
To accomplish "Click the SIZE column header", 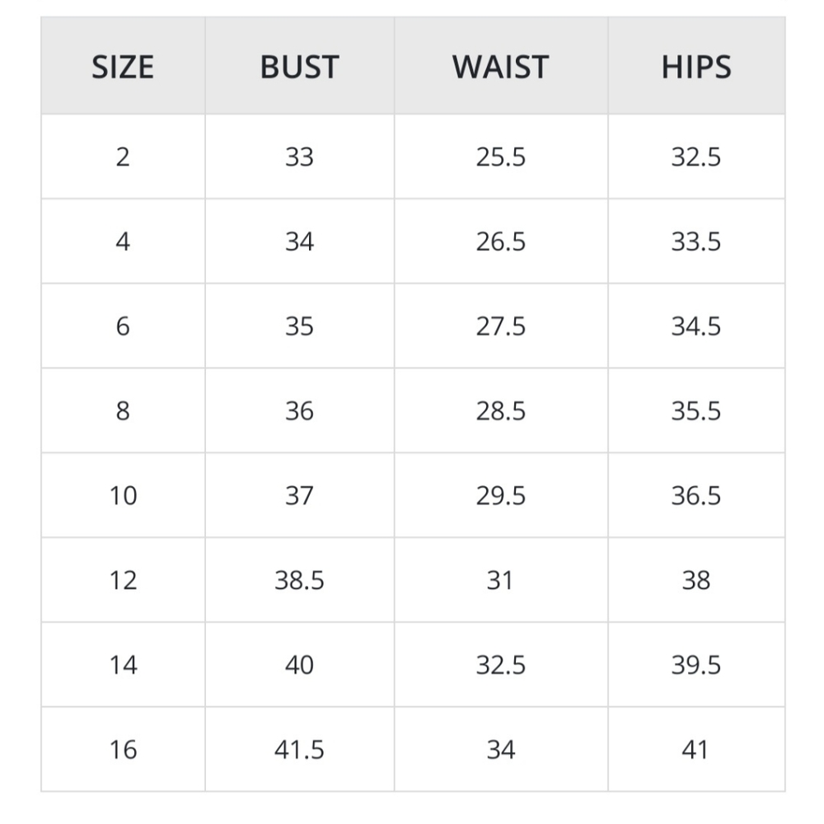I will coord(123,68).
